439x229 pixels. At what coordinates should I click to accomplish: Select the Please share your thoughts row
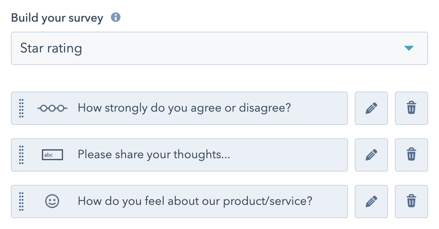point(154,155)
